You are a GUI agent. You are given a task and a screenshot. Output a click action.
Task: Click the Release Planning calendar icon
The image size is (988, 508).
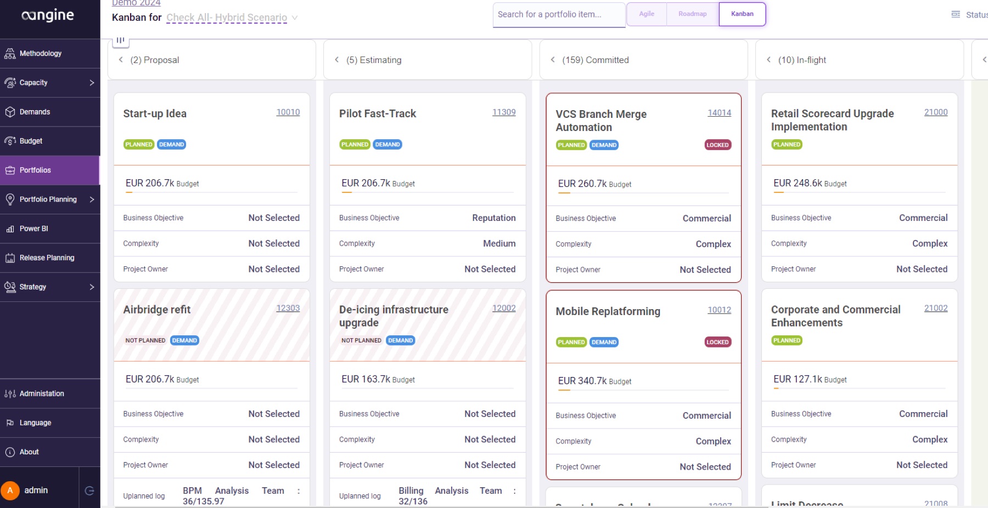10,258
